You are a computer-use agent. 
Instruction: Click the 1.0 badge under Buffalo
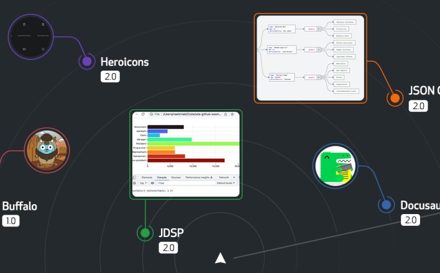coord(11,221)
